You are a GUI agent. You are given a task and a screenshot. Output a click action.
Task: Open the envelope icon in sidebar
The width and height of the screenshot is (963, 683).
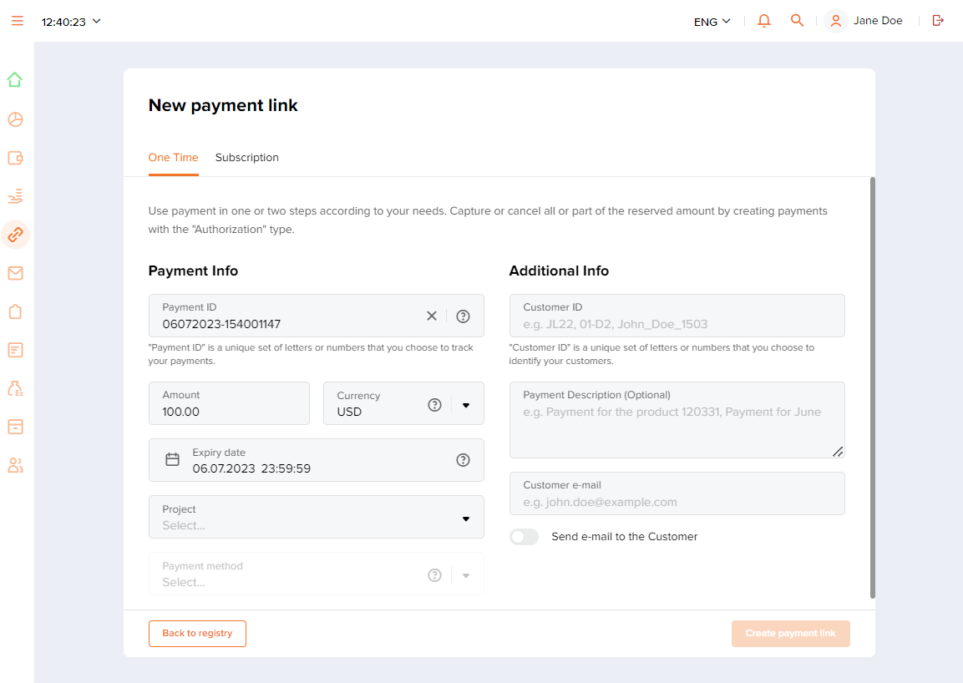pyautogui.click(x=15, y=273)
